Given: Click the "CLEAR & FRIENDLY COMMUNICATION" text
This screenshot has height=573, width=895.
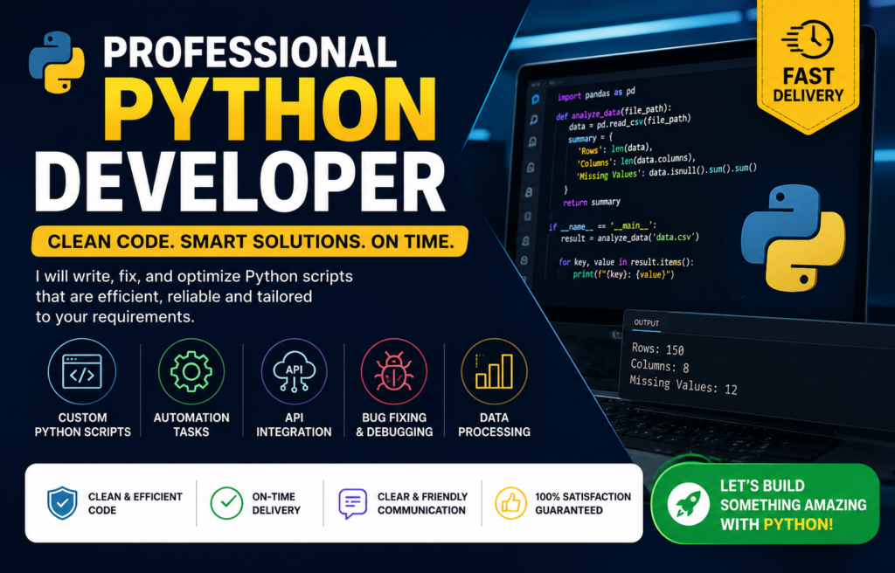Looking at the screenshot, I should (x=422, y=503).
